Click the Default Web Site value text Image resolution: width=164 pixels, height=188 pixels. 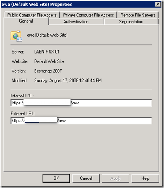pyautogui.click(x=49, y=61)
